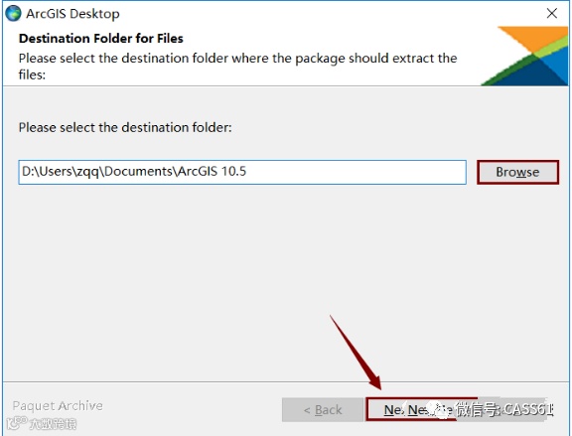Close the ArcGIS Desktop dialog window
This screenshot has height=436, width=572.
coord(552,14)
